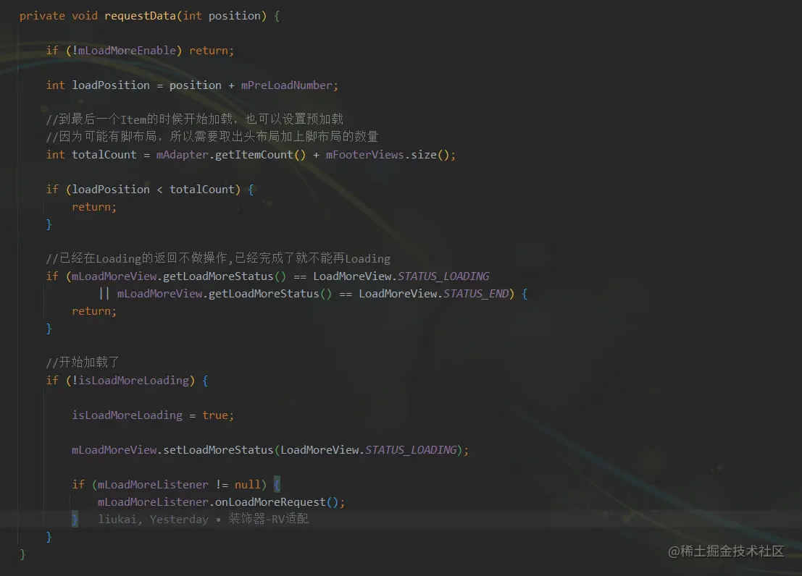Image resolution: width=802 pixels, height=576 pixels.
Task: Click totalCount inside the if comparison
Action: pos(202,190)
